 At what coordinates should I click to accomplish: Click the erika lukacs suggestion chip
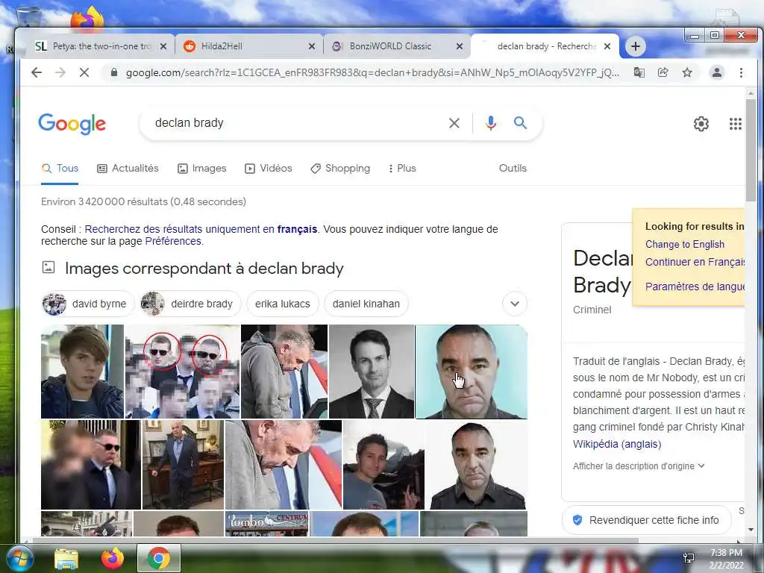(283, 304)
